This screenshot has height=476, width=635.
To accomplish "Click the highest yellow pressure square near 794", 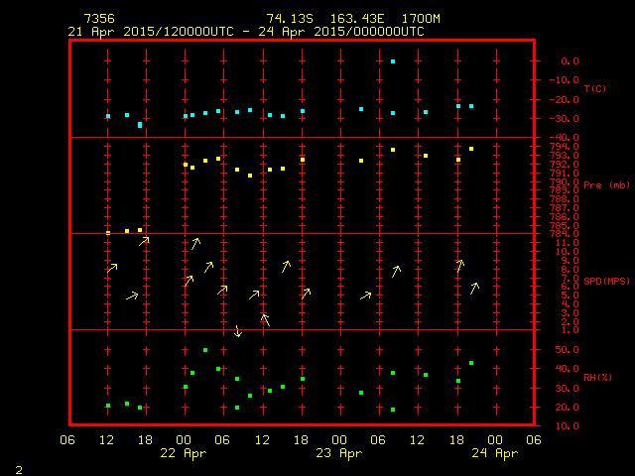I will [x=471, y=149].
